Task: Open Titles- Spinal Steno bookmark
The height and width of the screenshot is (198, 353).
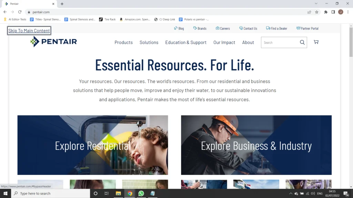Action: pyautogui.click(x=45, y=19)
